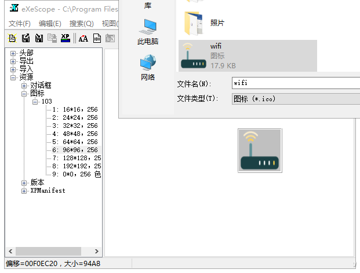Click the export floppy disk icon
360x273 pixels.
pyautogui.click(x=26, y=38)
